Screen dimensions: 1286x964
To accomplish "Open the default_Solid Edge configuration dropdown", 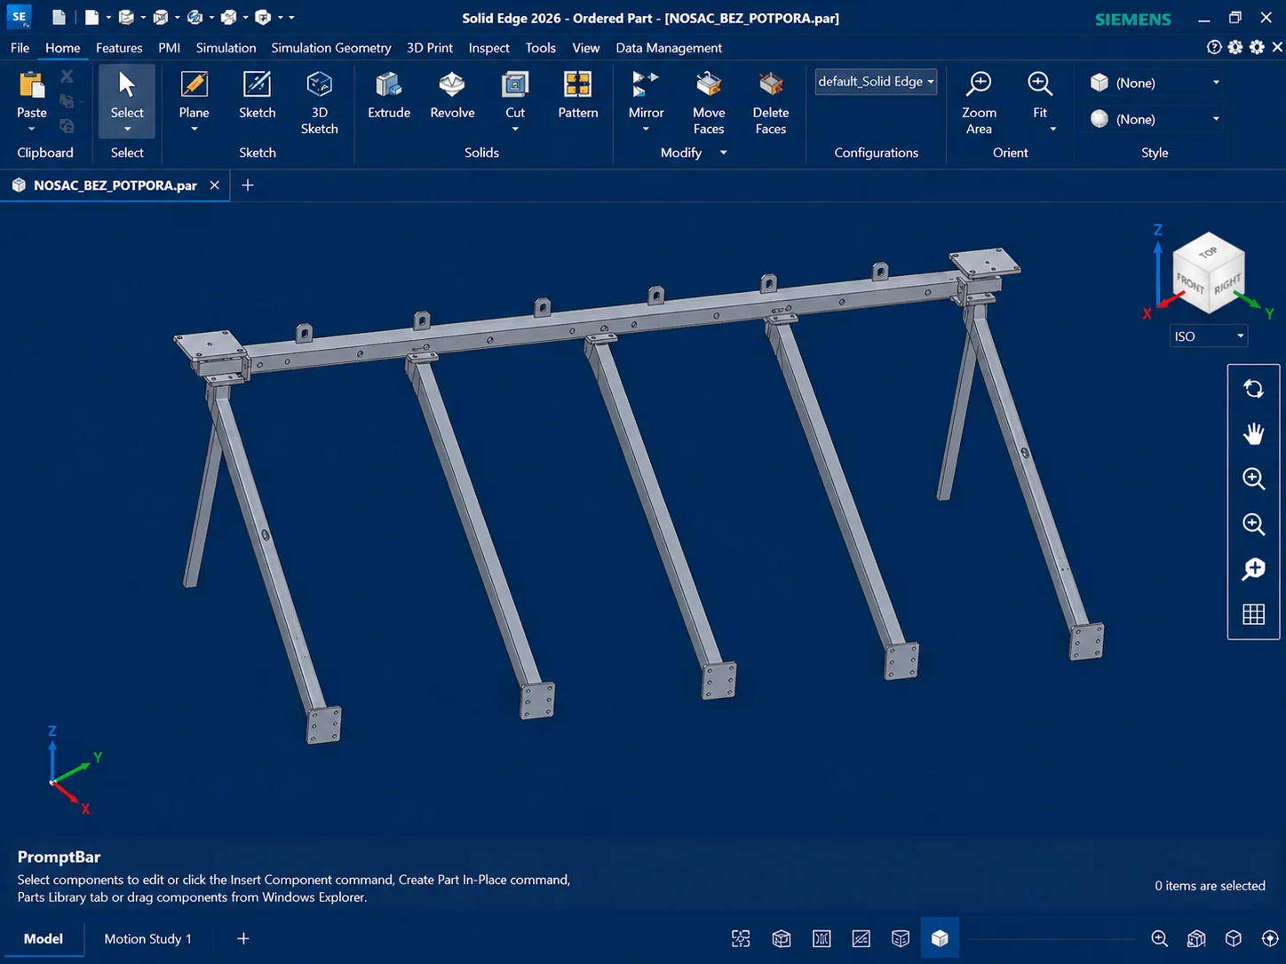I will (876, 82).
